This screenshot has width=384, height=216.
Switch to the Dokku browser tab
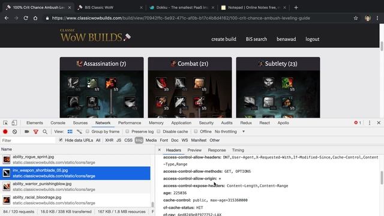click(182, 8)
